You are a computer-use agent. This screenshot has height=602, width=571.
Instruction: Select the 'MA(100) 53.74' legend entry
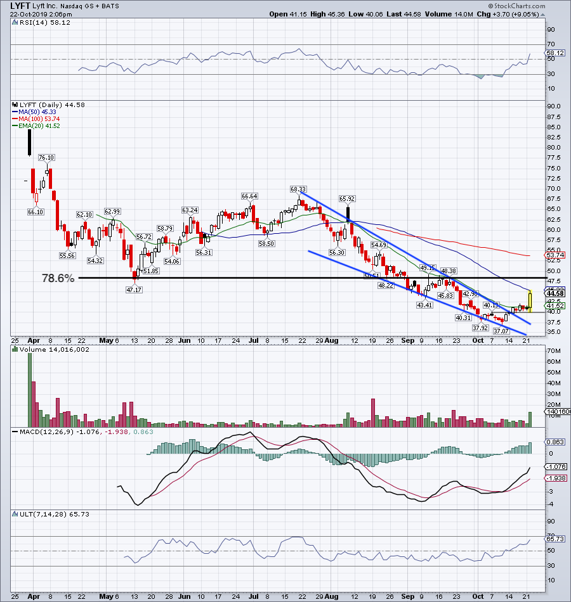[36, 118]
